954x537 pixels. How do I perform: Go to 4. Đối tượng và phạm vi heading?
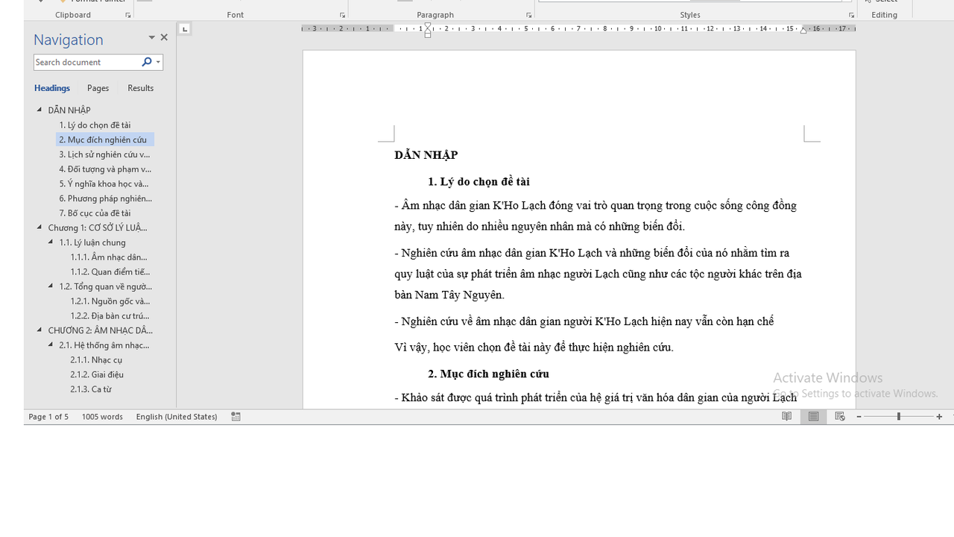coord(105,169)
